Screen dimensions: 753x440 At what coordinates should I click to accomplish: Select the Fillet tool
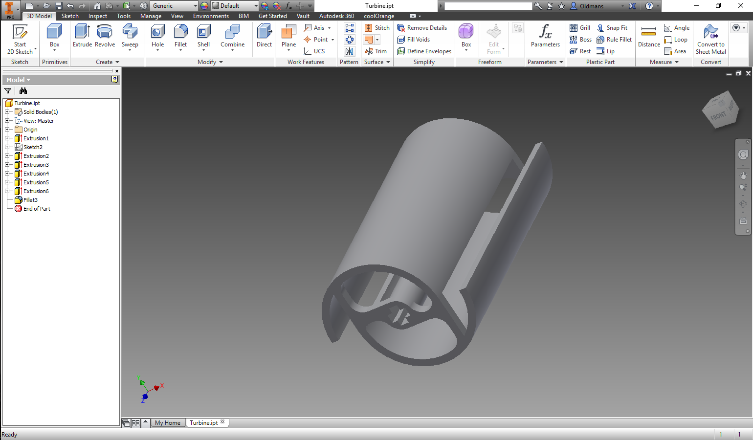[x=180, y=37]
